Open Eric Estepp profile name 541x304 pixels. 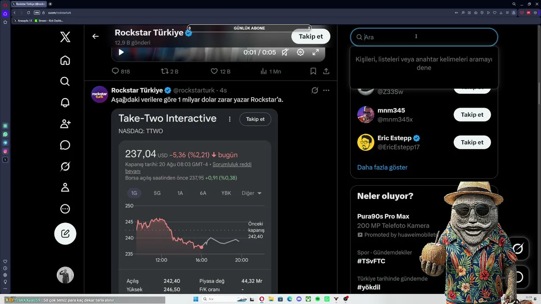pyautogui.click(x=394, y=138)
